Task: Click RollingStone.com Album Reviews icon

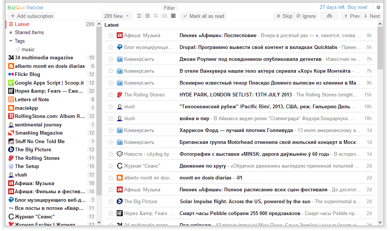Action: coord(11,116)
